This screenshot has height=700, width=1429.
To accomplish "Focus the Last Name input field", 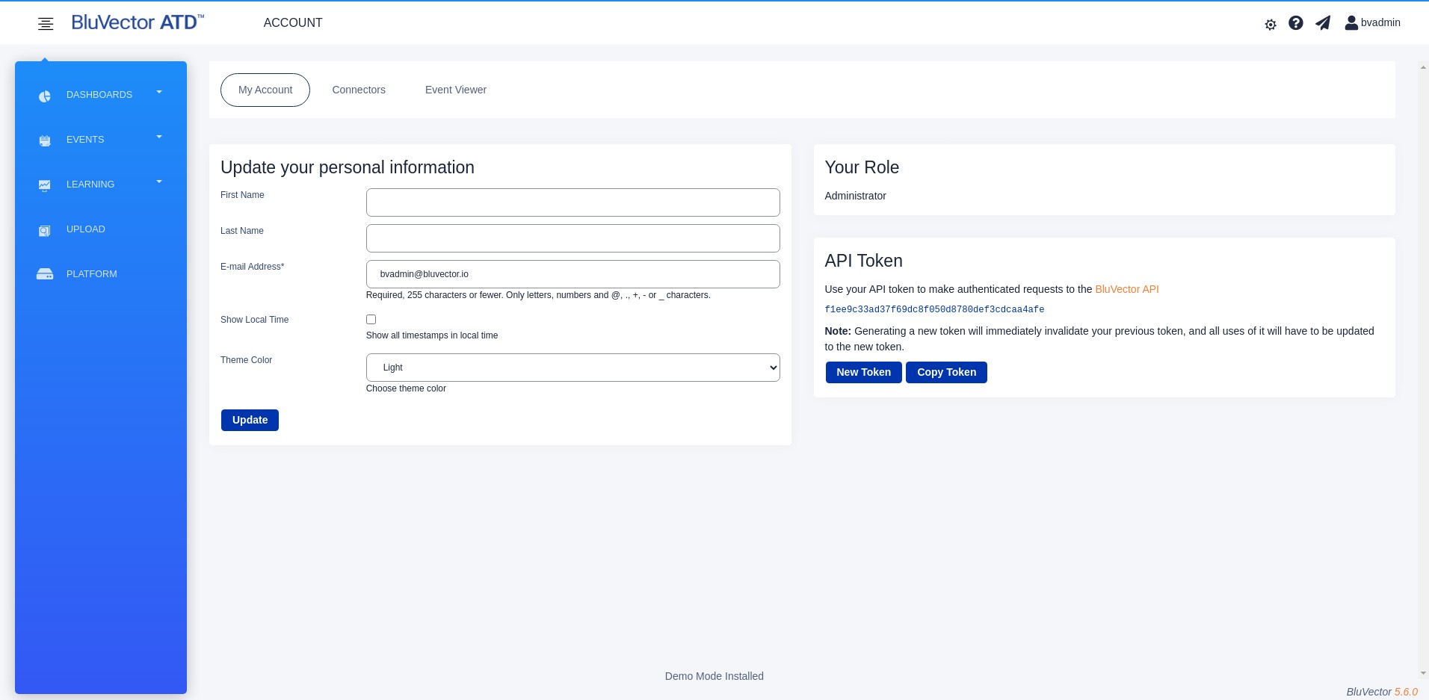I will pos(572,238).
